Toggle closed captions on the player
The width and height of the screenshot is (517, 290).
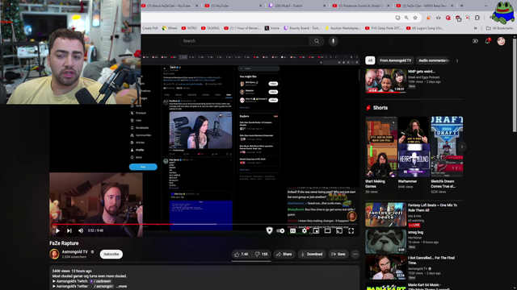292,231
